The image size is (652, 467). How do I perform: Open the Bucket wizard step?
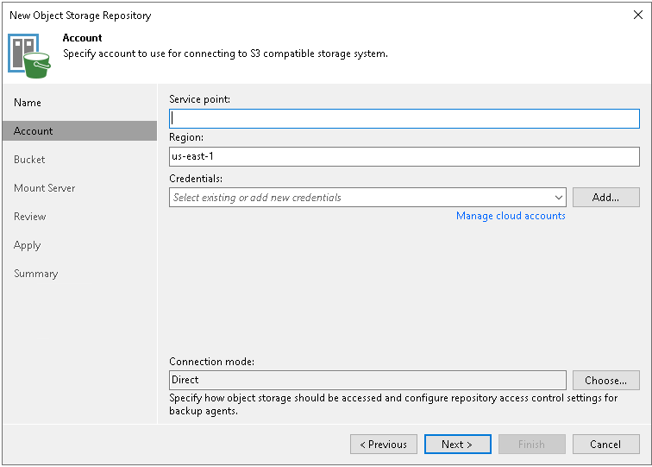point(29,160)
